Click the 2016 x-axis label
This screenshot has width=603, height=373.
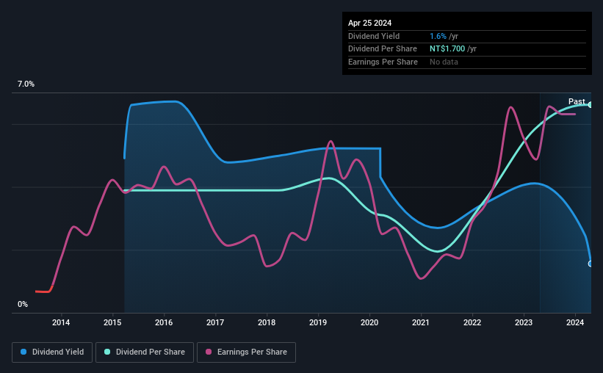click(164, 322)
